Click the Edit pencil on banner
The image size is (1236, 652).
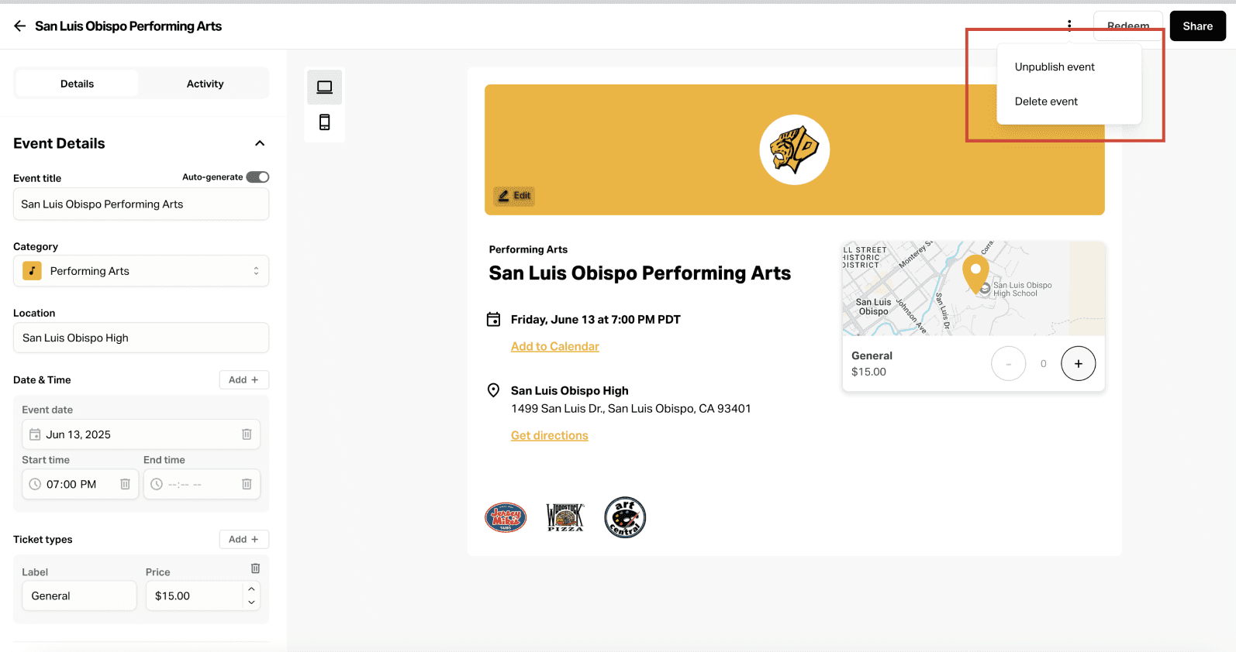point(514,196)
